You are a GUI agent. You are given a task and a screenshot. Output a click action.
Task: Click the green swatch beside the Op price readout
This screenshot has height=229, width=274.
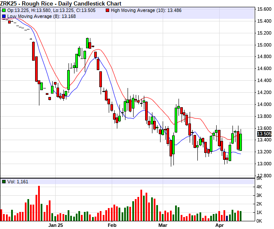[4, 10]
